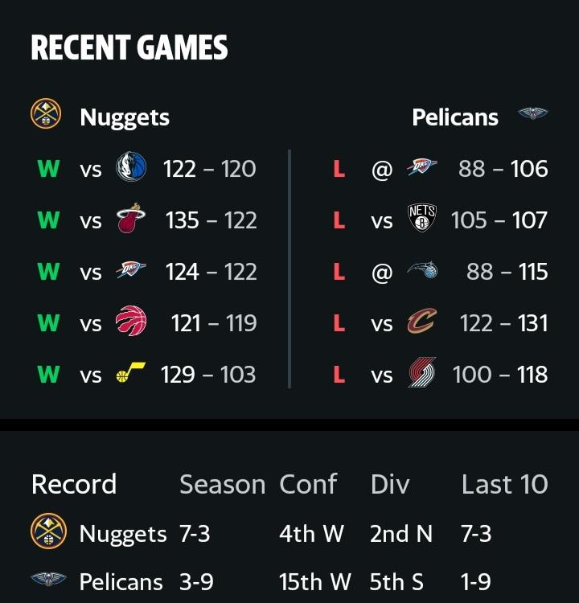Click the Nuggets logo in Recent Games header
This screenshot has width=579, height=603.
[x=46, y=113]
